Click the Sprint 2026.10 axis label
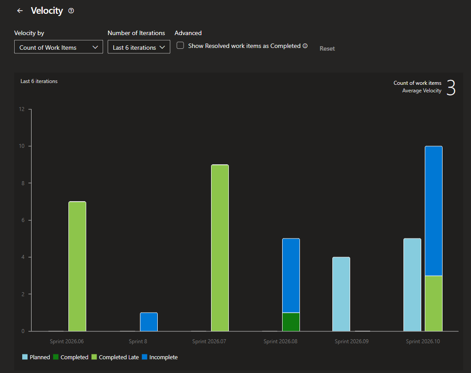The height and width of the screenshot is (373, 471). 423,341
